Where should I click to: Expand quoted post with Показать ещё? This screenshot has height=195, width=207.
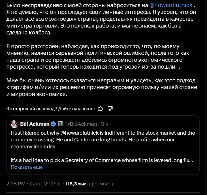[27, 167]
